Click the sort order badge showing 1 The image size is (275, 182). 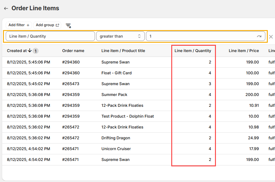tap(36, 51)
